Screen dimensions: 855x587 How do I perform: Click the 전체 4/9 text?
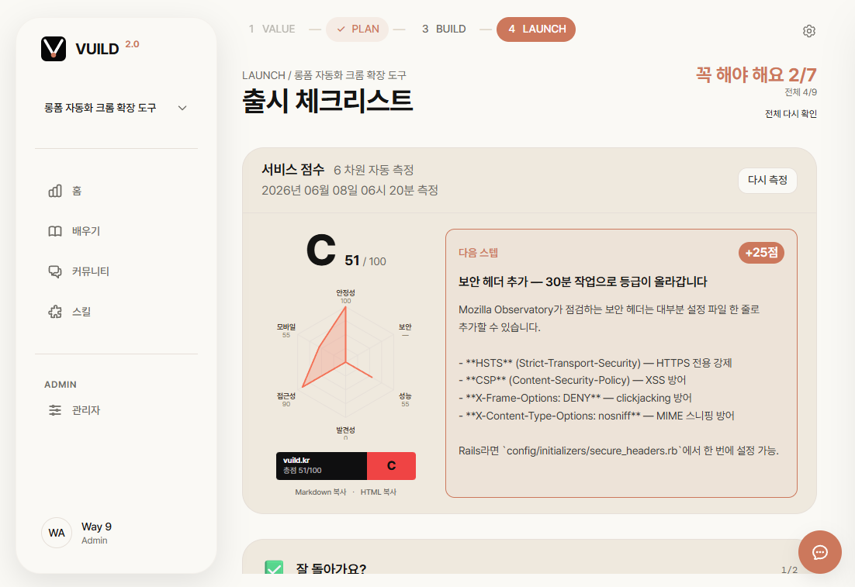coord(801,92)
